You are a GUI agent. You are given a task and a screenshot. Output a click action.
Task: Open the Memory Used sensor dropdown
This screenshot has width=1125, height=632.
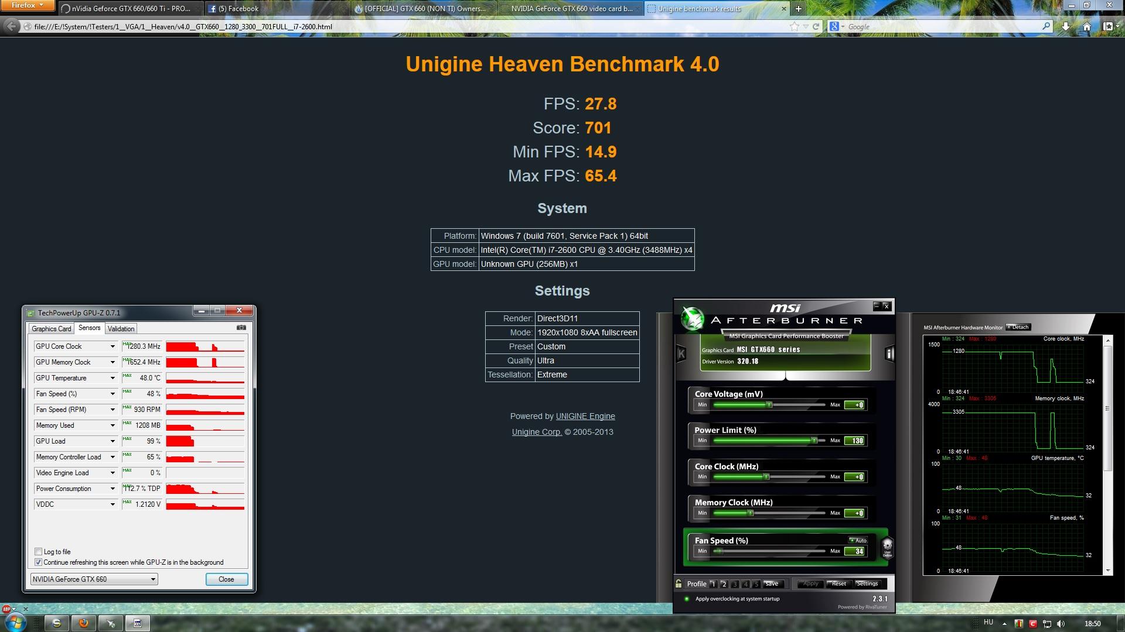[112, 425]
